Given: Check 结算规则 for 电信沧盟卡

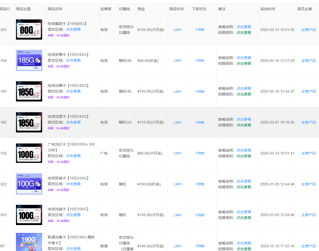Looking at the screenshot, I should coord(244,125).
